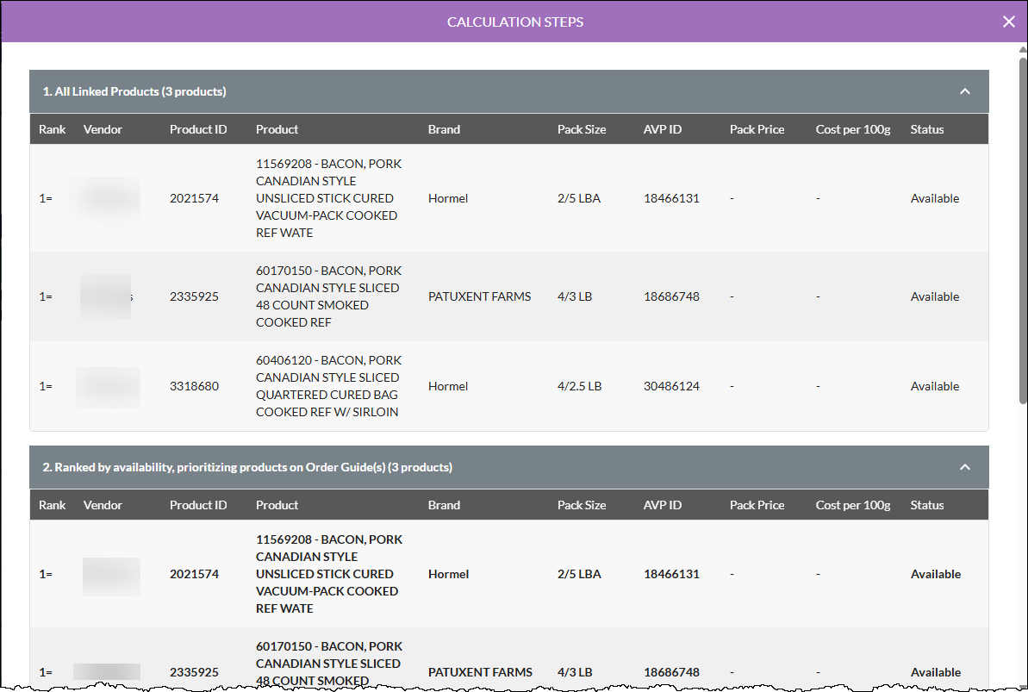Select product ID 2021574 in first table
Image resolution: width=1028 pixels, height=692 pixels.
tap(194, 198)
